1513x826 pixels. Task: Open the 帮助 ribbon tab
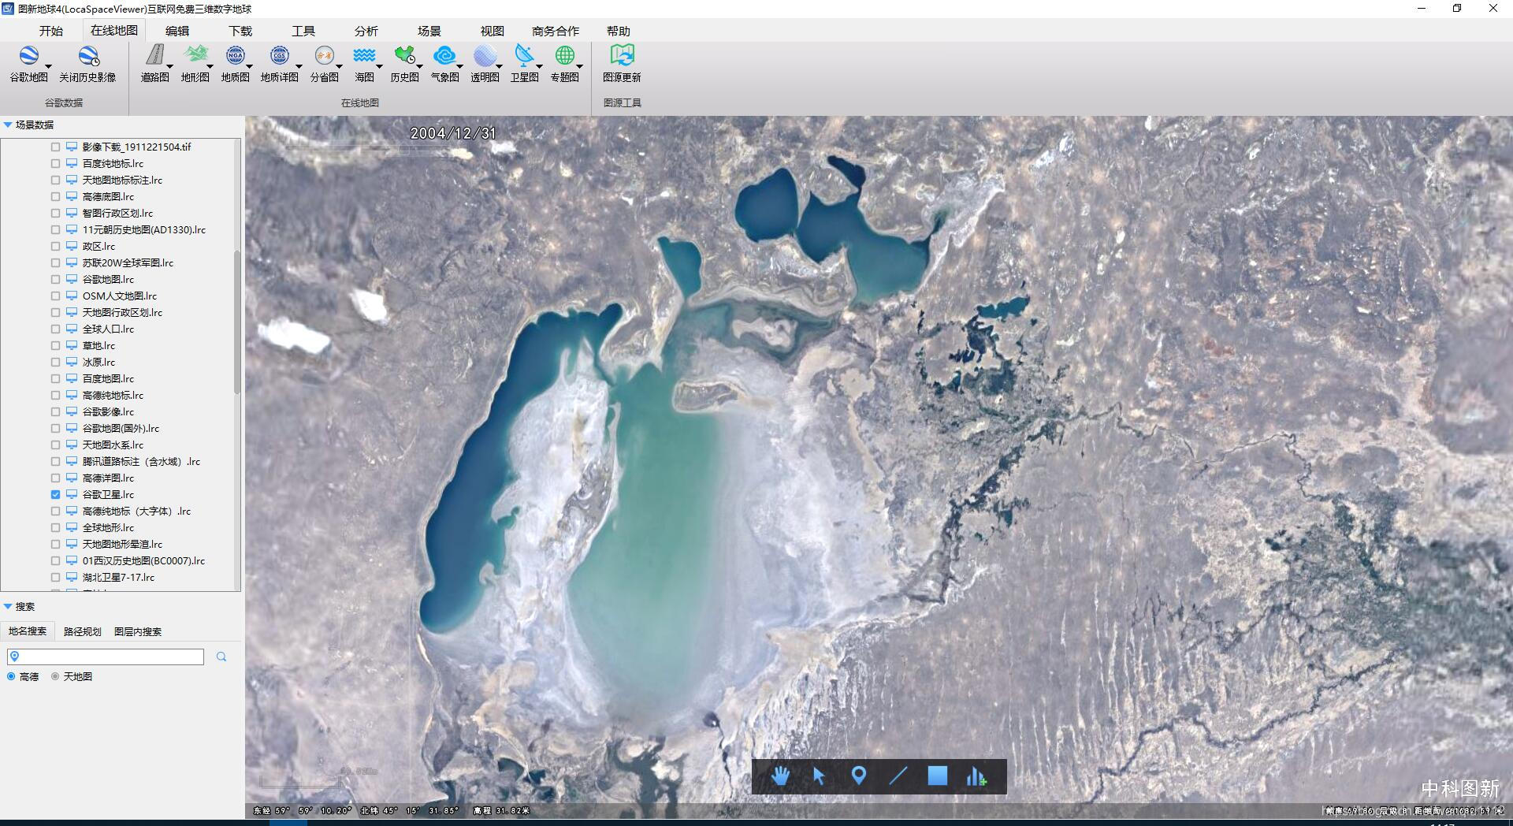619,31
